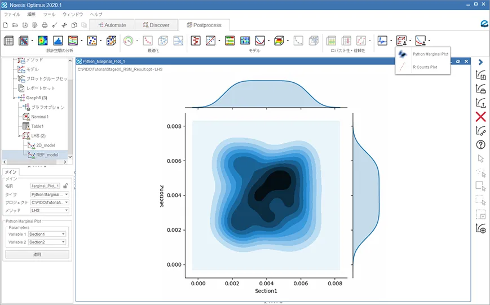The image size is (490, 305).
Task: Open help with the question mark icon
Action: [x=480, y=144]
